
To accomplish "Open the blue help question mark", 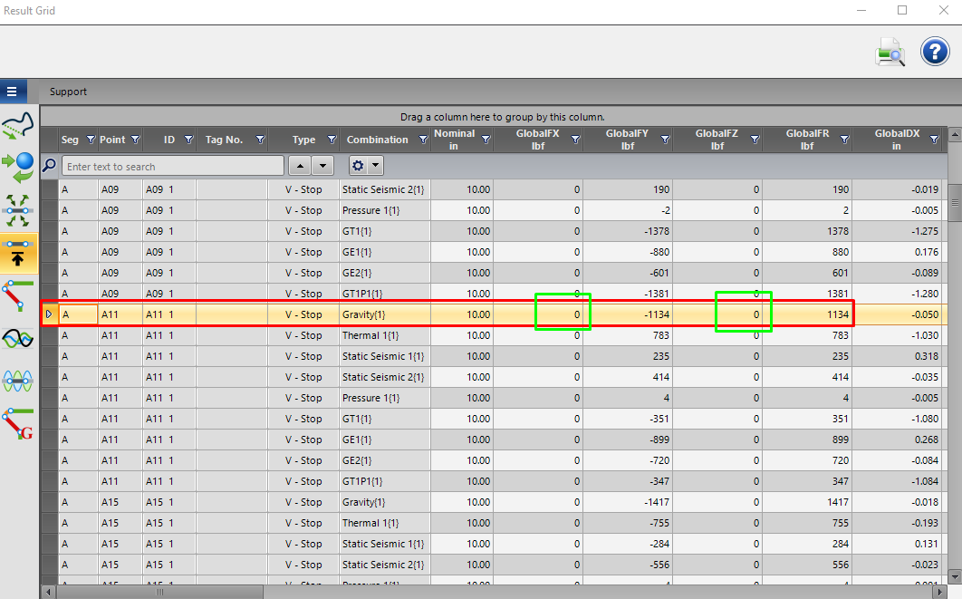I will tap(935, 52).
